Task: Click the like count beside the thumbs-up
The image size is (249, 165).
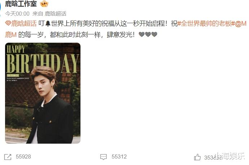Action: click(213, 158)
